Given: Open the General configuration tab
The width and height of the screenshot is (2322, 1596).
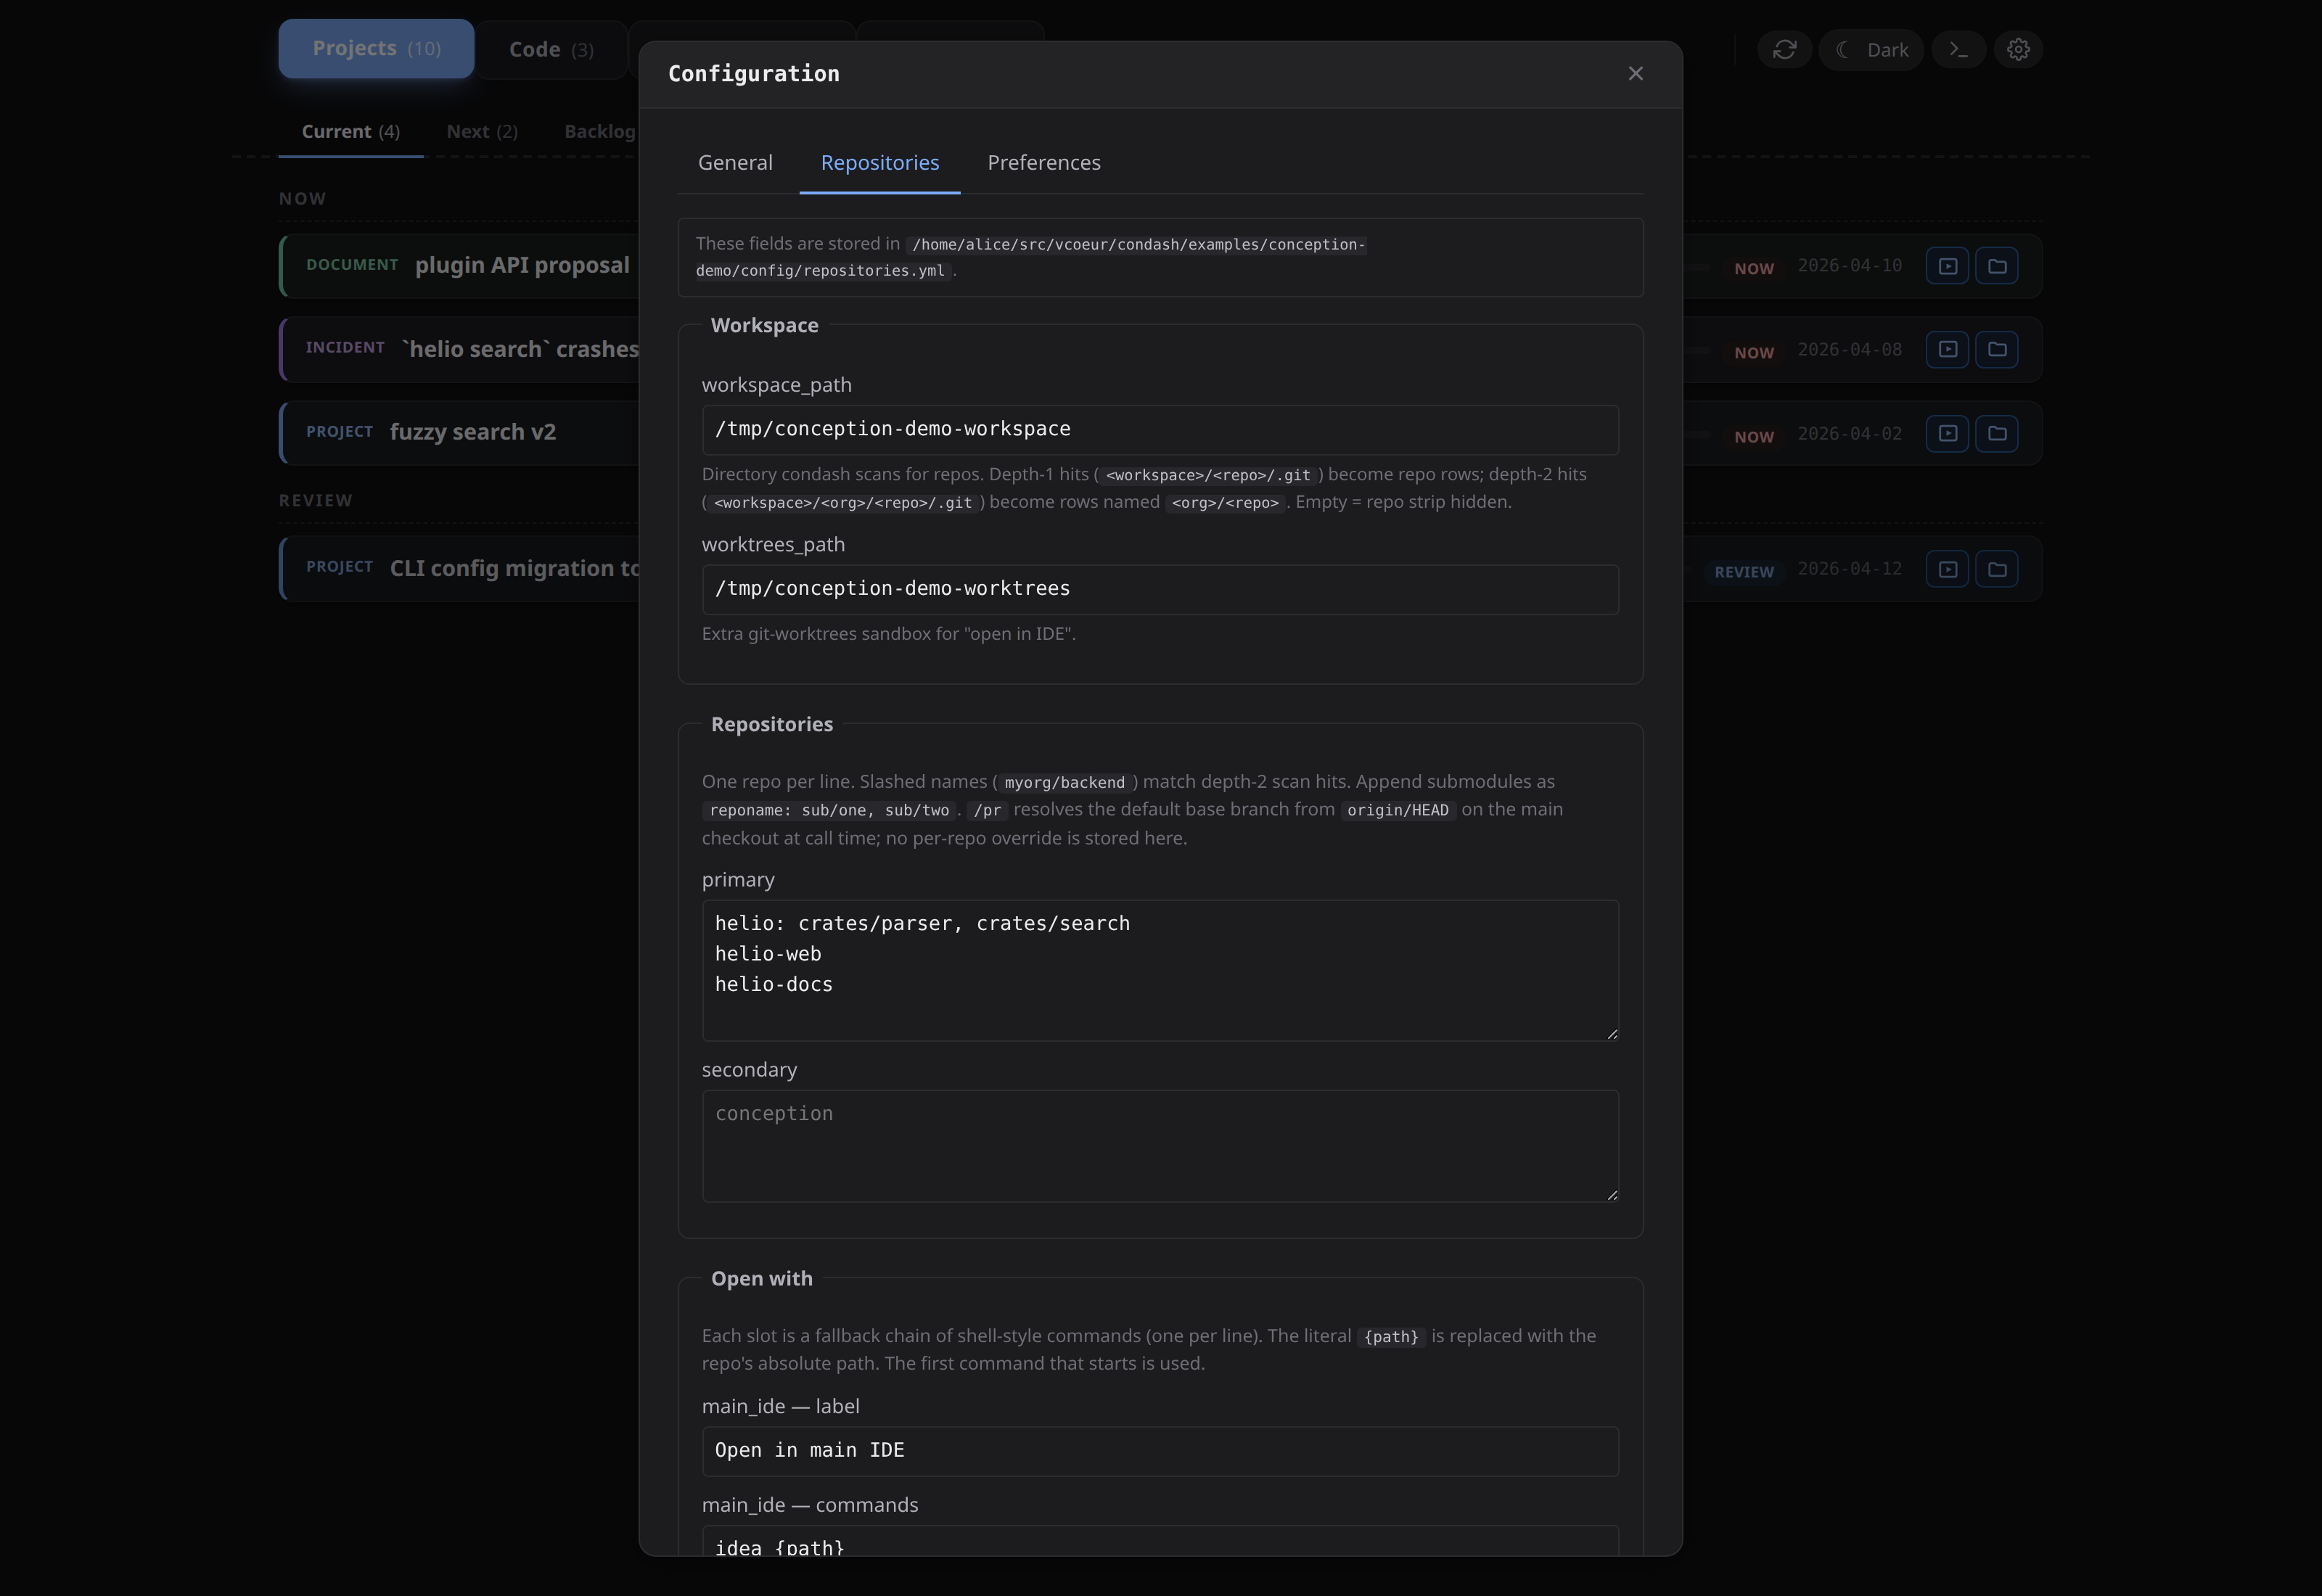Looking at the screenshot, I should (x=735, y=162).
